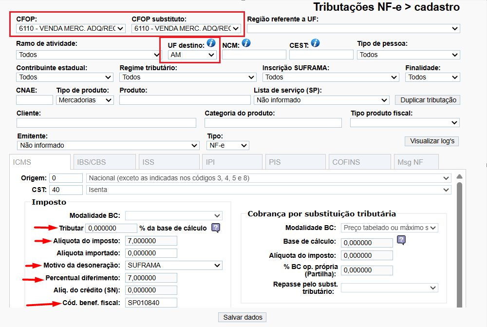
Task: Click info icon next to NCM
Action: point(246,43)
